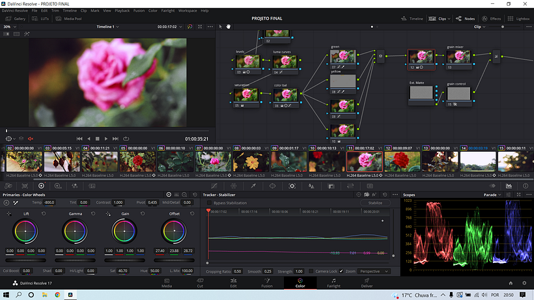Select clip 12 red rose thumbnail
This screenshot has height=300, width=534.
(x=402, y=161)
